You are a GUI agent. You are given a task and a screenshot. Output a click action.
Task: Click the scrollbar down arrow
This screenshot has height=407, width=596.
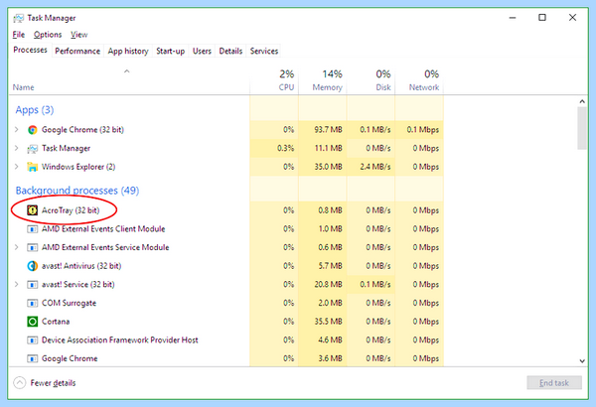coord(582,361)
